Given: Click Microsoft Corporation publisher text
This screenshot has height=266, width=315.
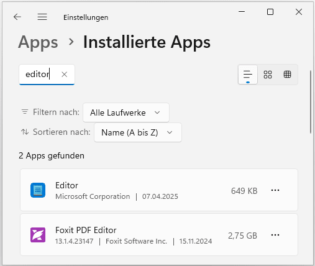Looking at the screenshot, I should (x=93, y=196).
